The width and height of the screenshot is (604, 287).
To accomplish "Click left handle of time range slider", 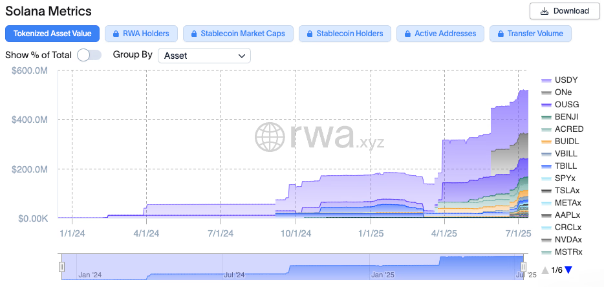I will coord(62,266).
